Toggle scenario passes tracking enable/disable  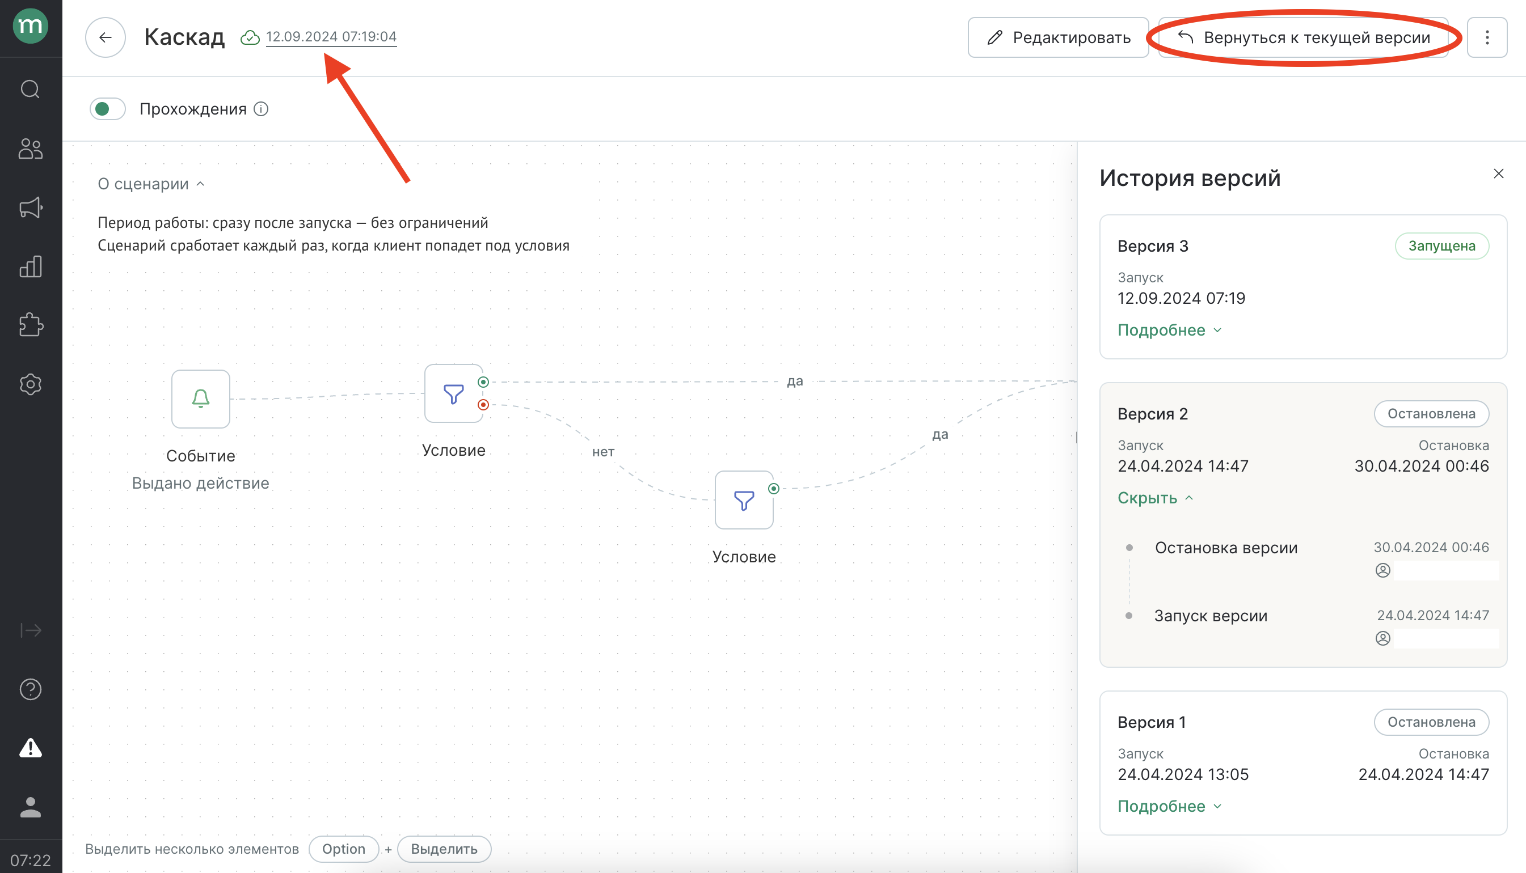[x=108, y=108]
